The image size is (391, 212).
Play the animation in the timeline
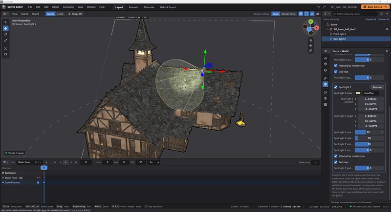[65, 162]
